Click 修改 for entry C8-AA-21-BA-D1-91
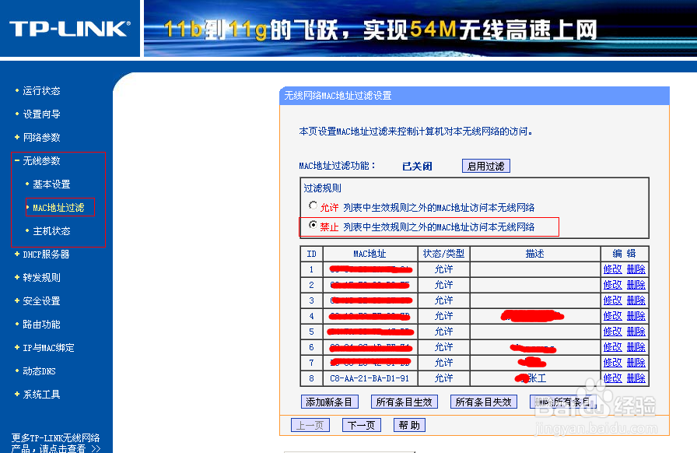Viewport: 697px width, 453px height. [x=612, y=378]
